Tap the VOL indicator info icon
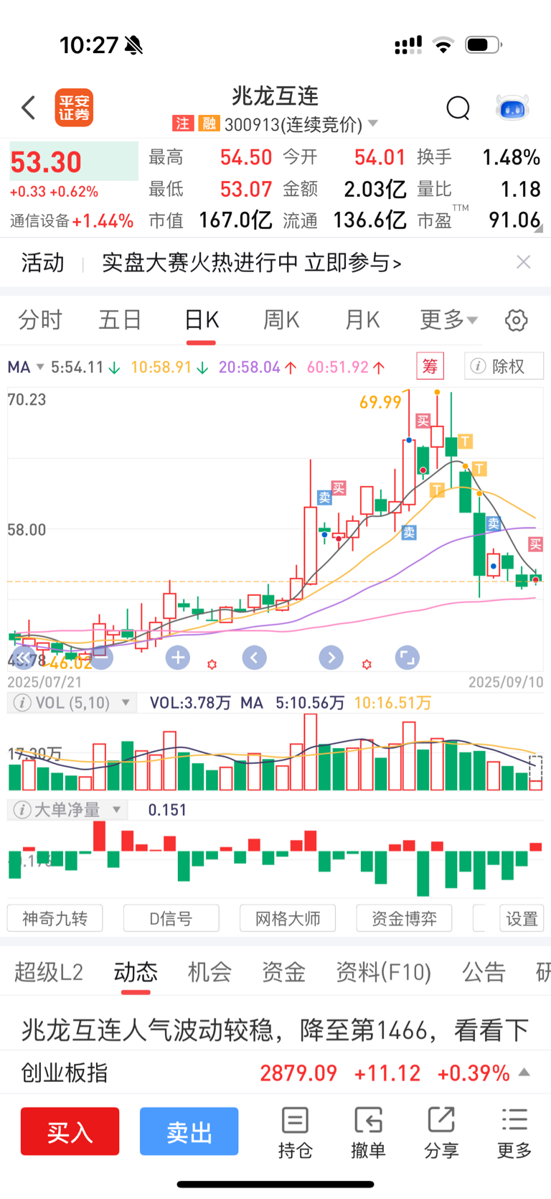551x1199 pixels. [22, 702]
